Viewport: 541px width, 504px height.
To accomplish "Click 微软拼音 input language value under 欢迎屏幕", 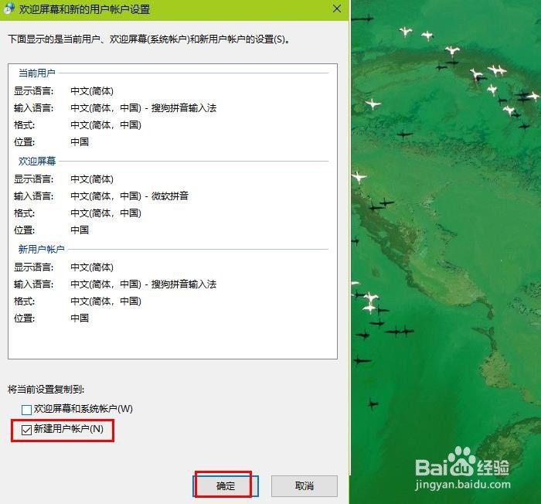I will [x=170, y=196].
